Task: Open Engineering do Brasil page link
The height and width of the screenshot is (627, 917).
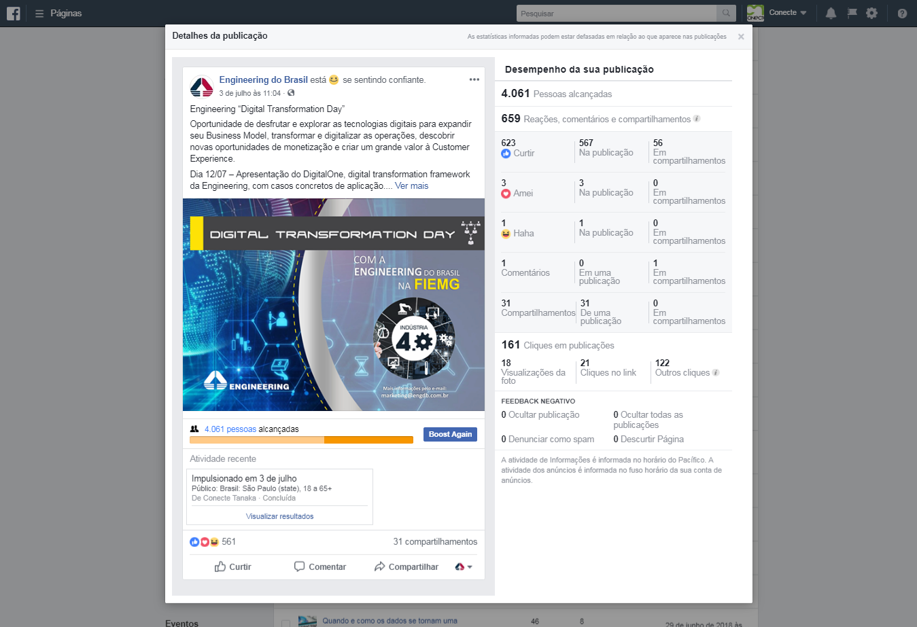Action: (x=264, y=79)
